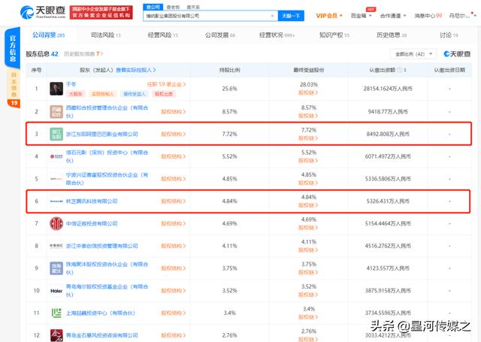
Task: Open the 天眼查 logo home link
Action: click(x=43, y=12)
